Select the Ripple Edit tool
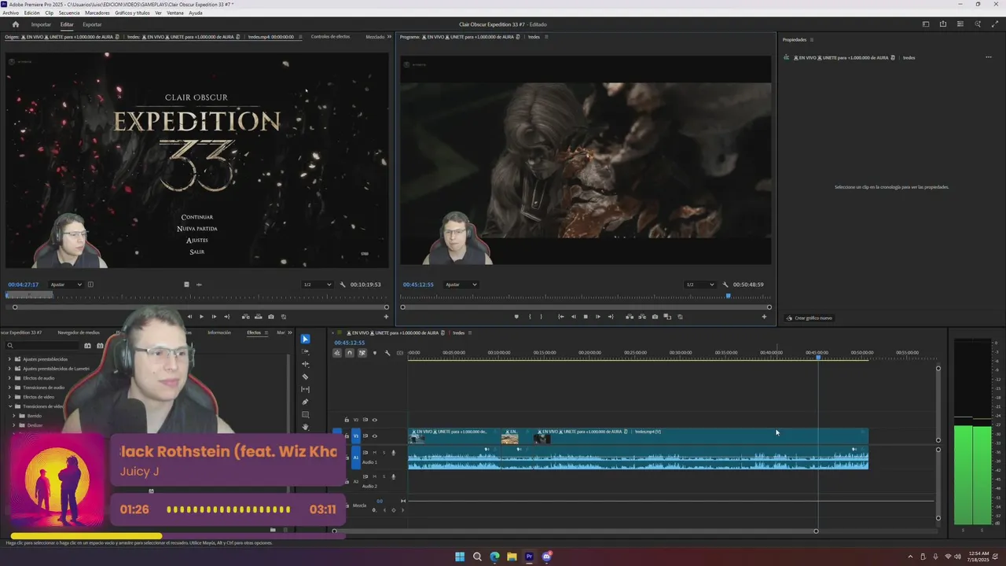This screenshot has height=566, width=1006. pos(305,364)
